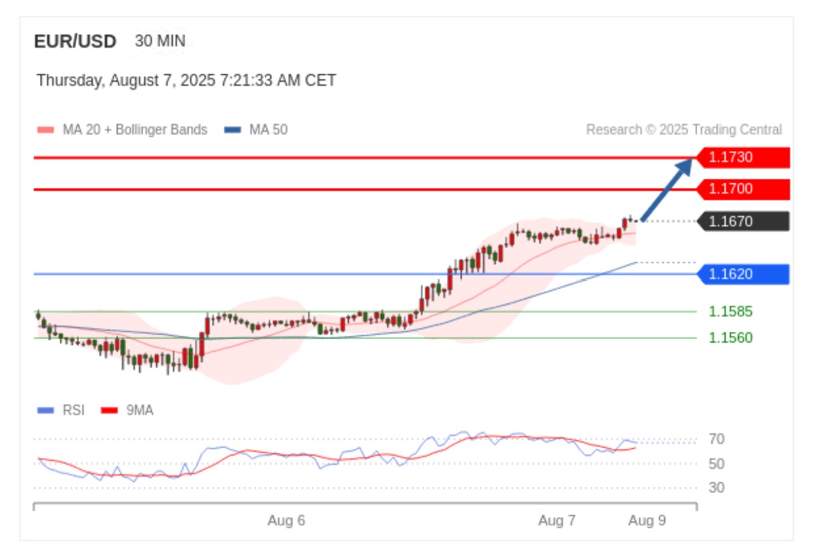Click the Aug 9 date axis label

coord(647,521)
